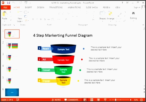Switch to the REVIEW tab
Image resolution: width=146 pixels, height=102 pixels.
click(x=107, y=7)
